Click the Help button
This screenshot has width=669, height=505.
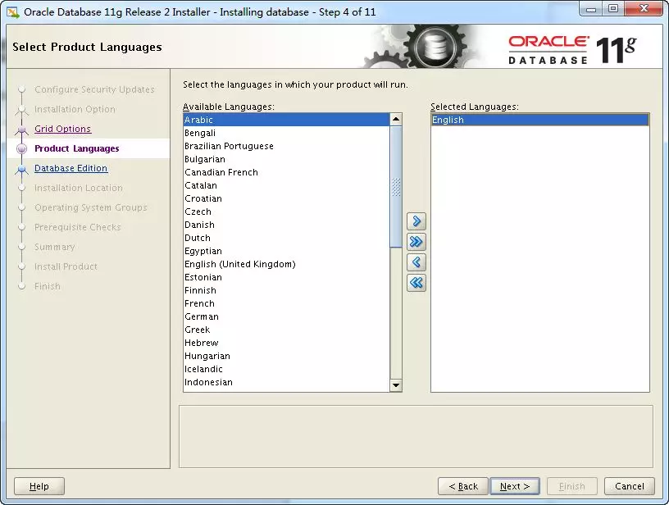coord(39,486)
